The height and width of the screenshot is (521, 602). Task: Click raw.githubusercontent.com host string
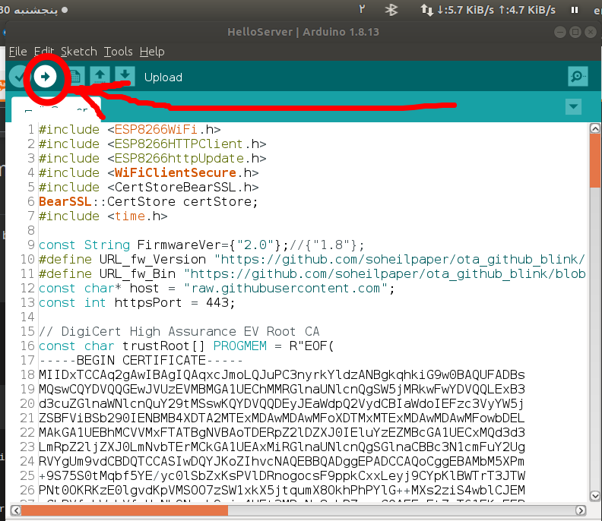[285, 288]
